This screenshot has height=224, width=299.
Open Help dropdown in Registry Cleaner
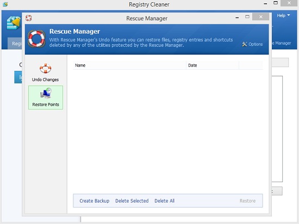coord(283,15)
